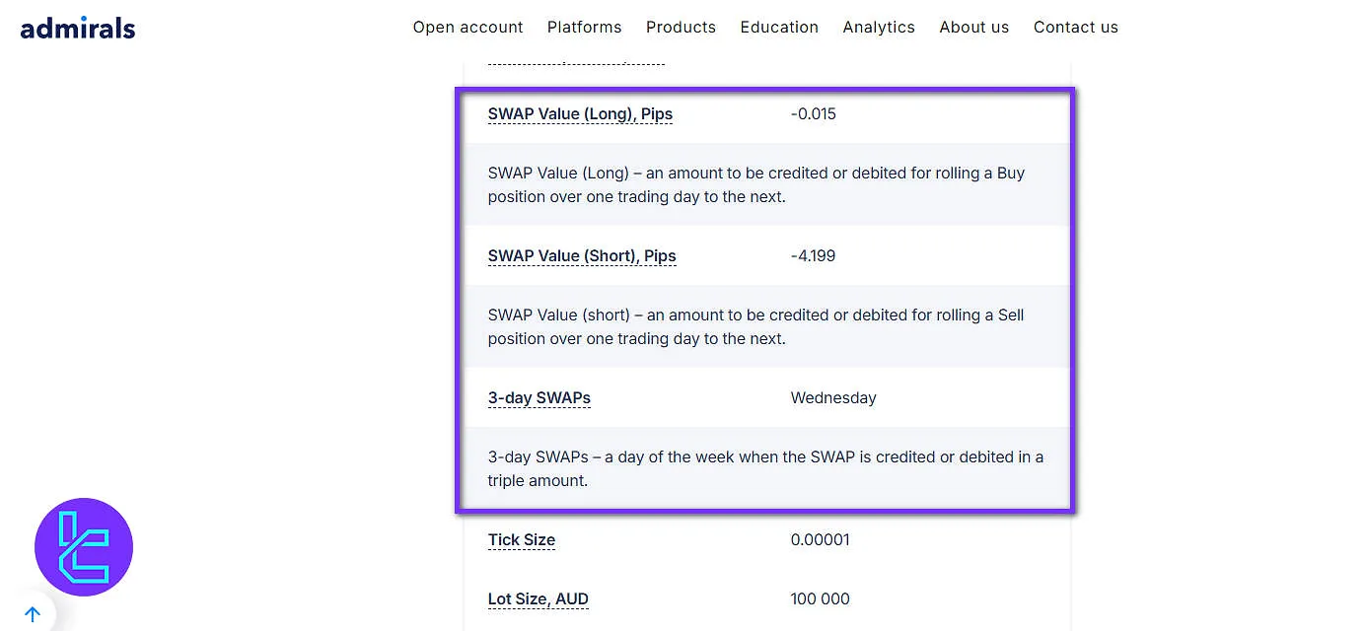Select the Wednesday 3-day SWAPs value
This screenshot has height=631, width=1366.
pos(832,397)
